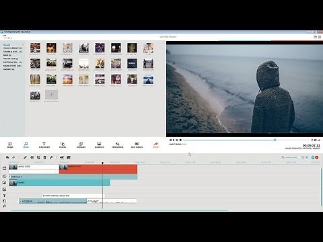Click the filter/overlay track icon
Screen dimensions: 323x242
[x=4, y=177]
